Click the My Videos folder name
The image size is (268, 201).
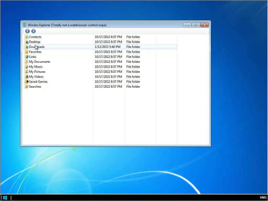pyautogui.click(x=36, y=76)
